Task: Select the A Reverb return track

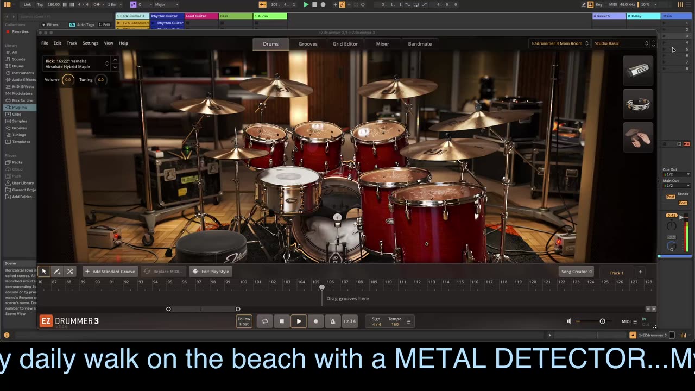Action: coord(609,16)
